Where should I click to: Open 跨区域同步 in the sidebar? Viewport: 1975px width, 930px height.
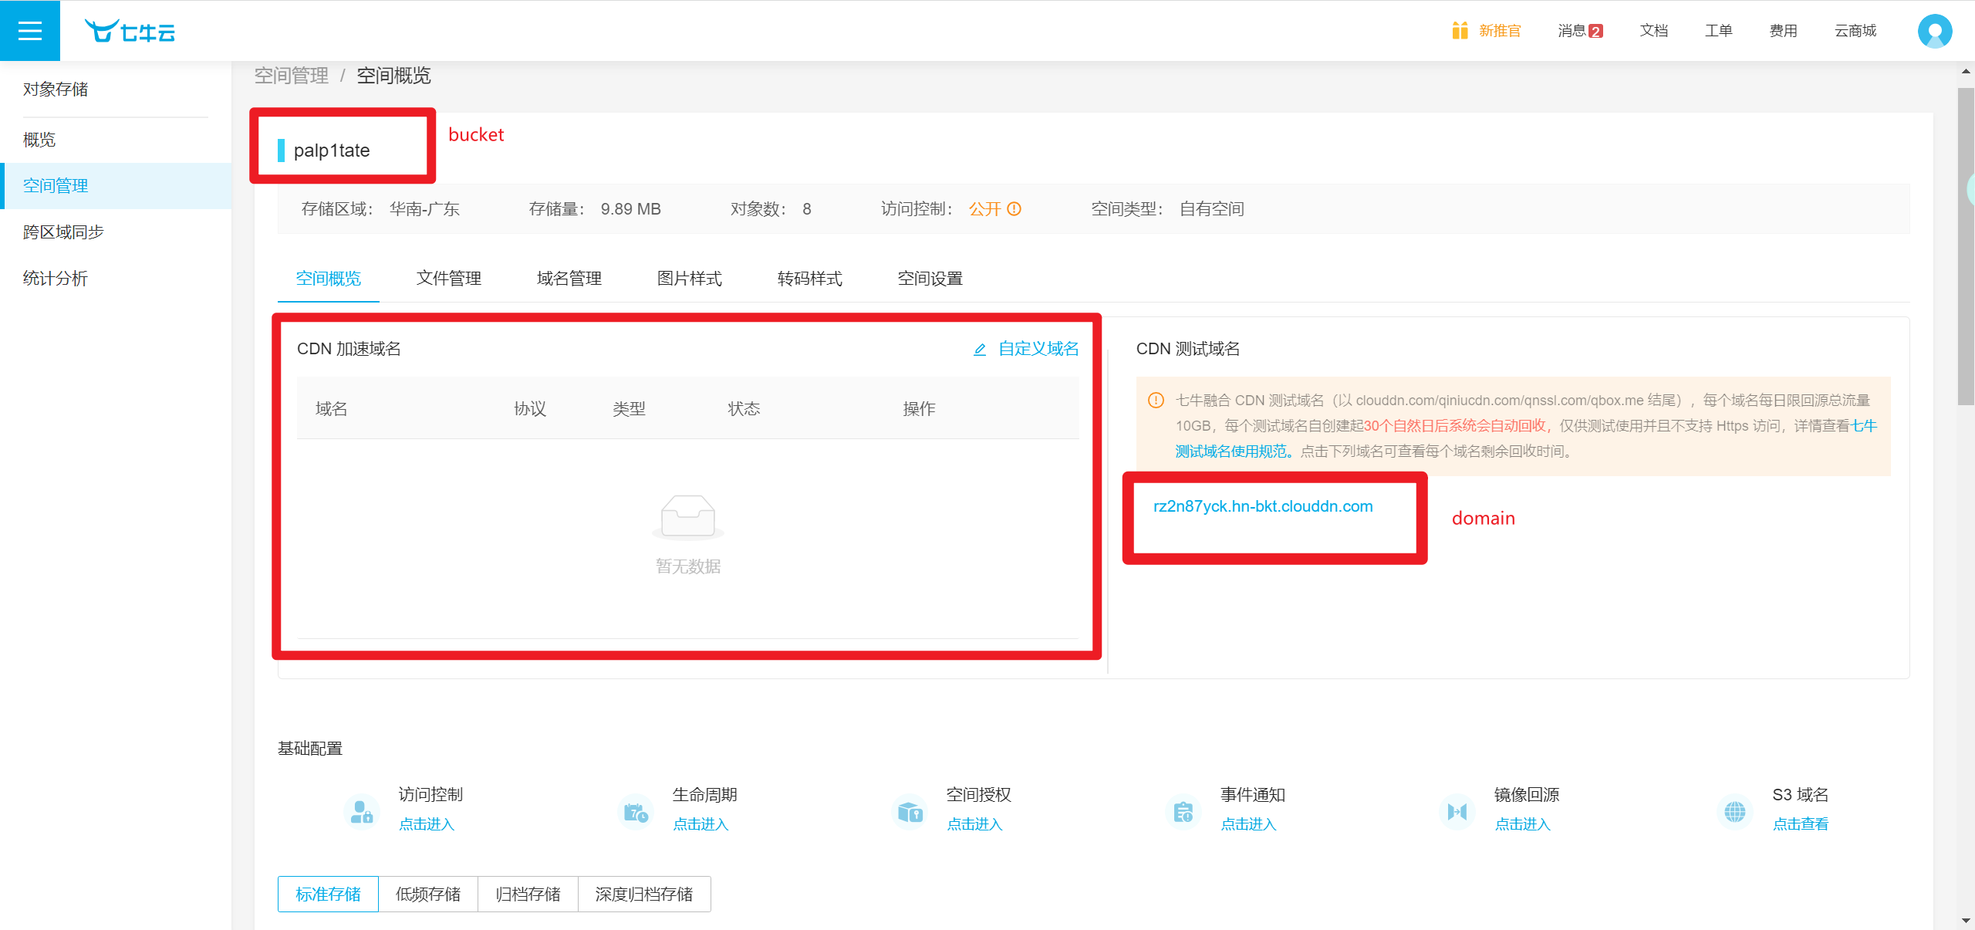coord(63,232)
